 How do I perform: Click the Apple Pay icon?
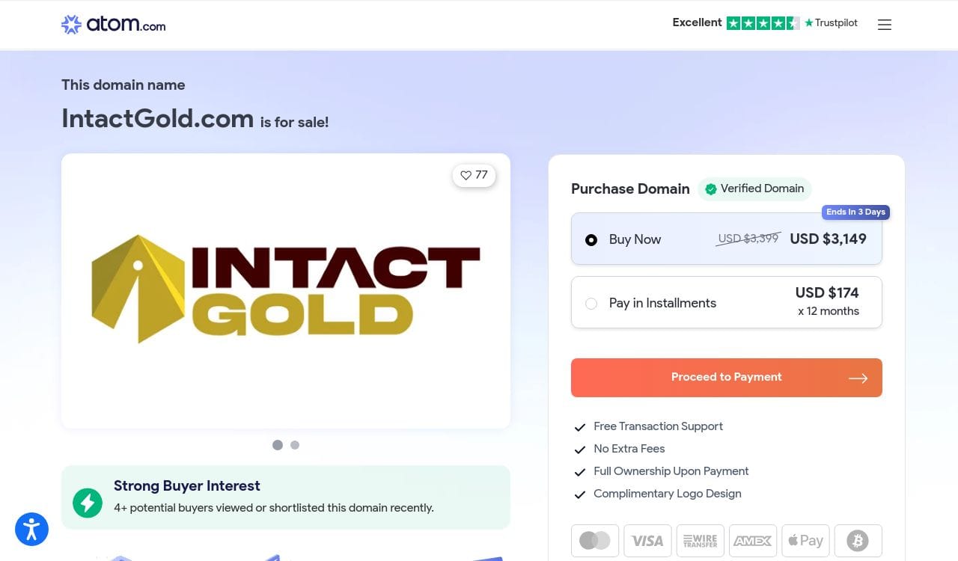(x=805, y=540)
